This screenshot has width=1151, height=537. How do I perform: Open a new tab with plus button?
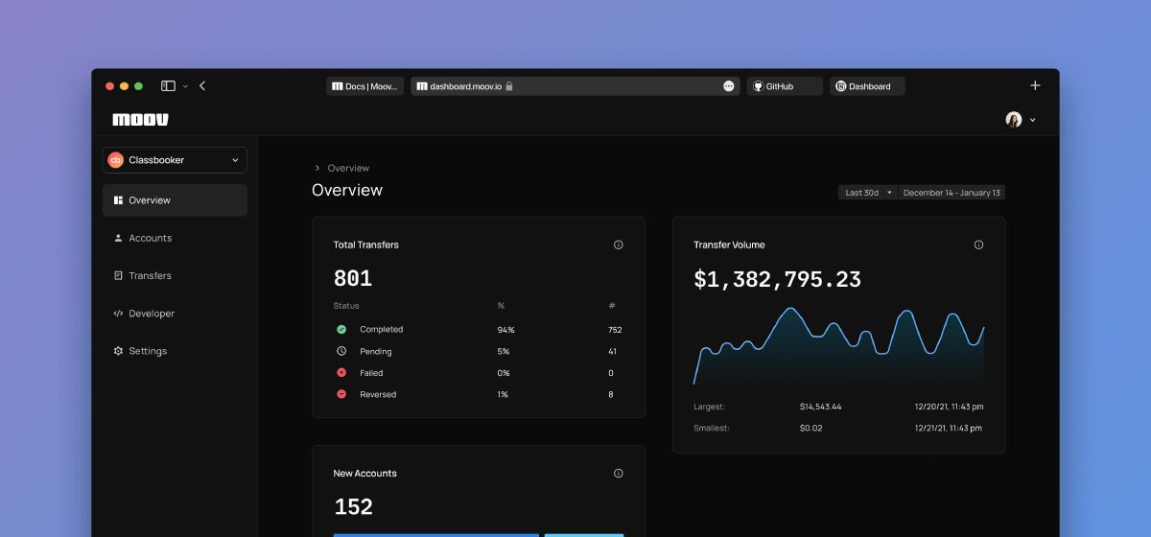click(x=1035, y=85)
